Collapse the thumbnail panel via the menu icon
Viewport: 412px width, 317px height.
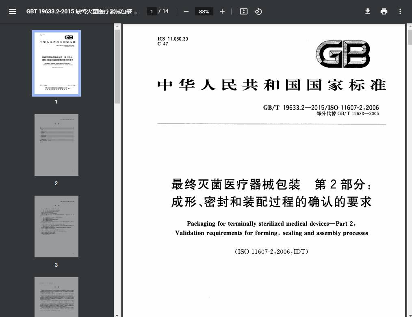click(13, 11)
